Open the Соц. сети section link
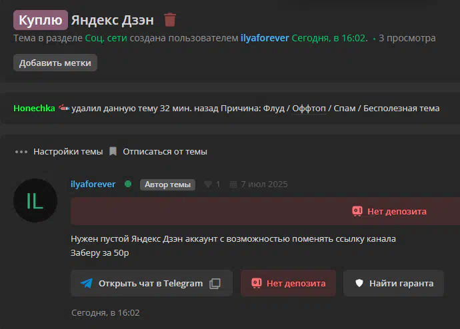 106,38
